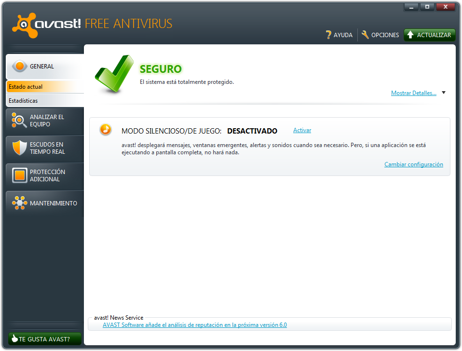Screen dimensions: 462x351
Task: Select Estado actual submenu item
Action: coord(45,87)
